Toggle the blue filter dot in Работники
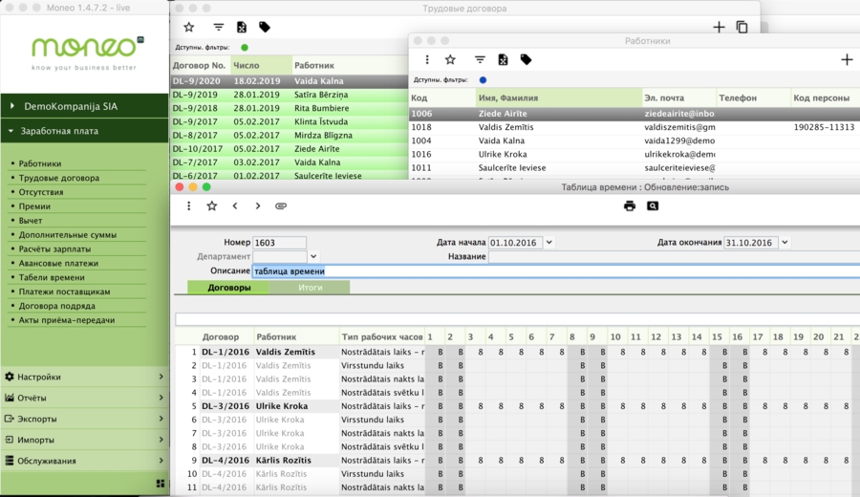 (483, 80)
